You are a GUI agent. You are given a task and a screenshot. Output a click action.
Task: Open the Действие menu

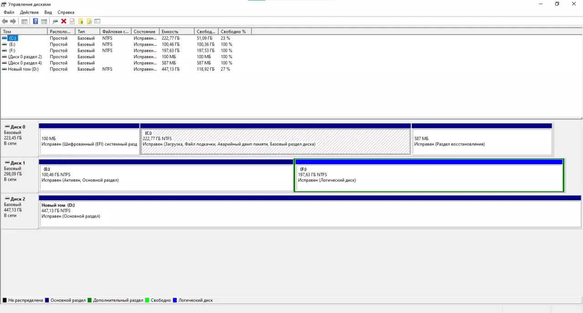click(x=29, y=12)
